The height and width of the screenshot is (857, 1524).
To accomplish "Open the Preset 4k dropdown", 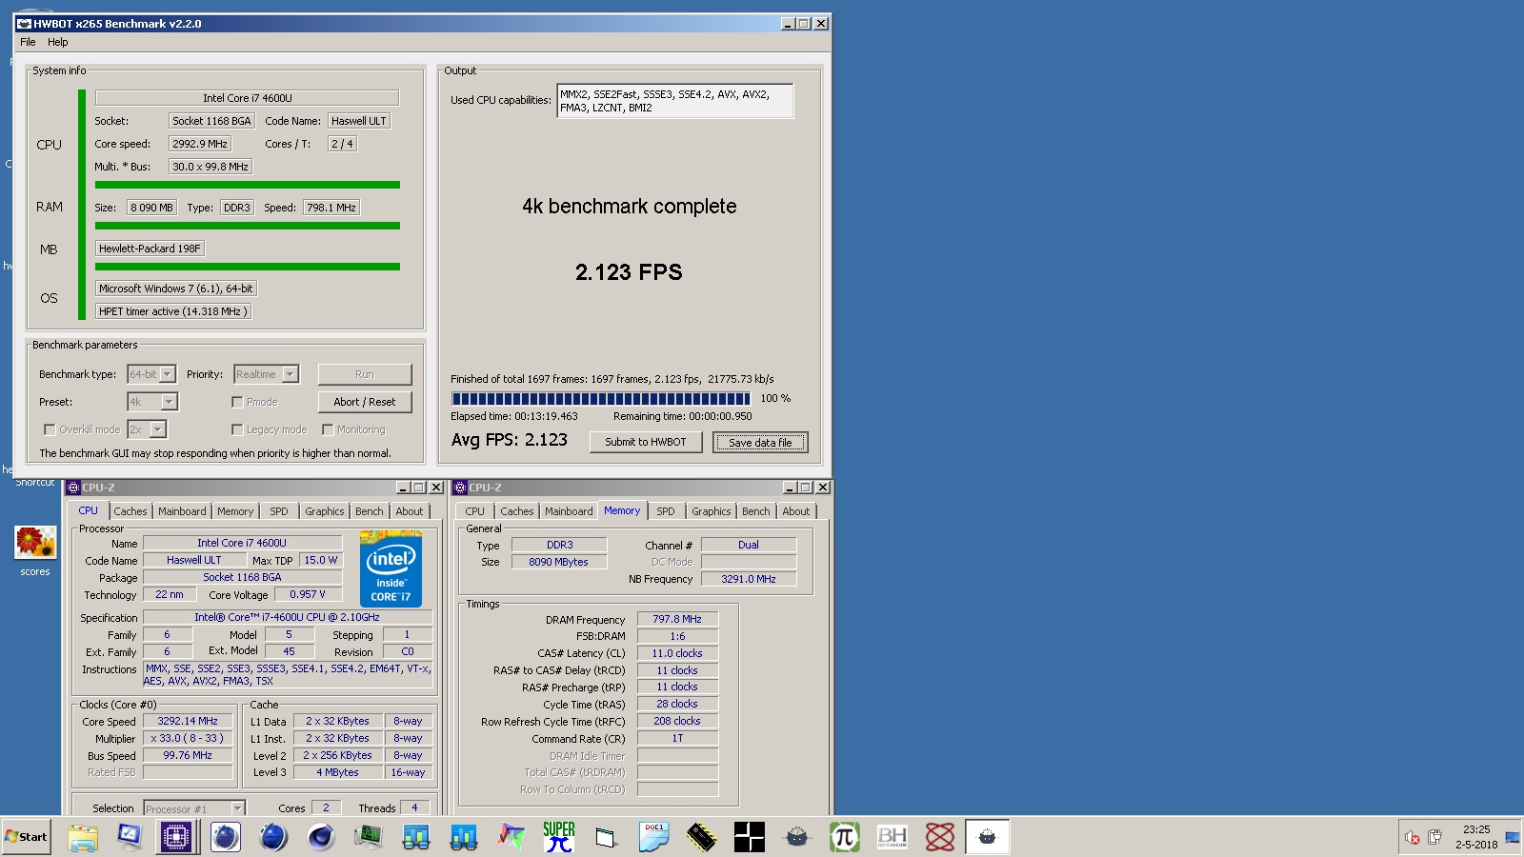I will pyautogui.click(x=152, y=402).
